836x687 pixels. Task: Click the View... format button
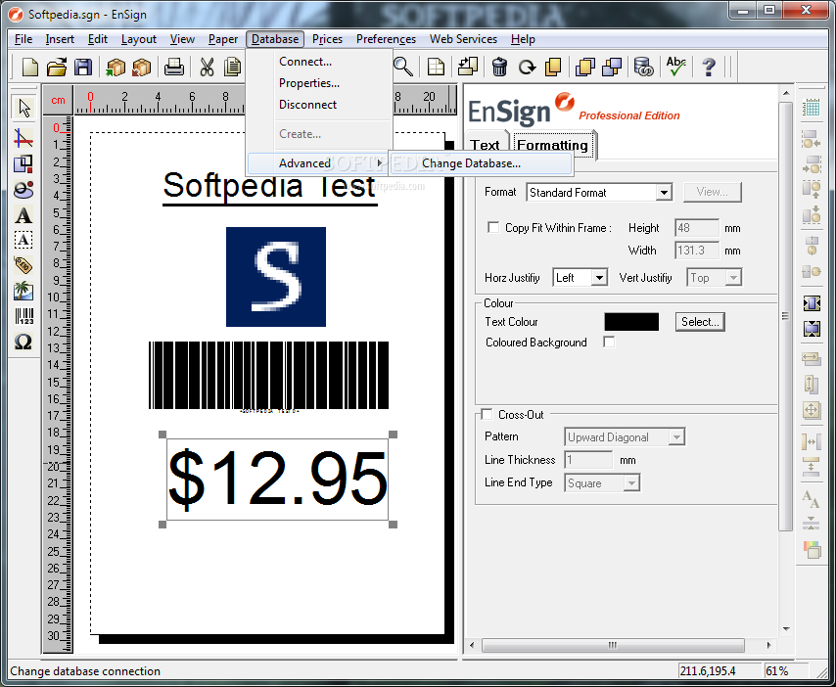712,192
